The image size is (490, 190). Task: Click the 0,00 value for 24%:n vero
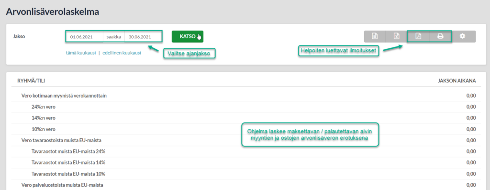[471, 107]
